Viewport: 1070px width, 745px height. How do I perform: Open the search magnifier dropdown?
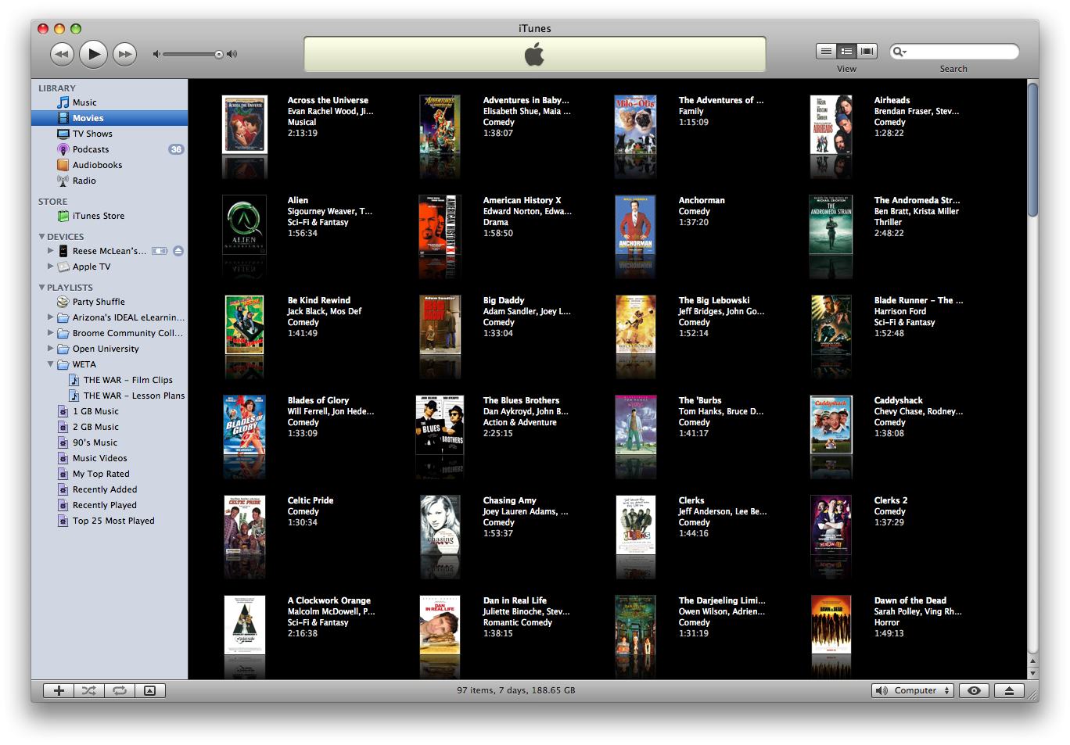point(900,52)
